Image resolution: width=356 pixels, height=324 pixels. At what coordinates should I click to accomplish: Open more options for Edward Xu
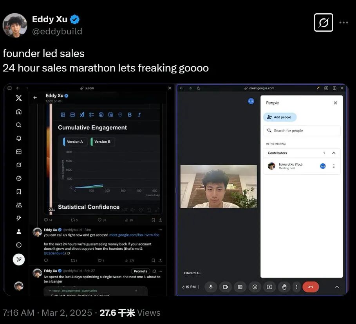tap(334, 166)
